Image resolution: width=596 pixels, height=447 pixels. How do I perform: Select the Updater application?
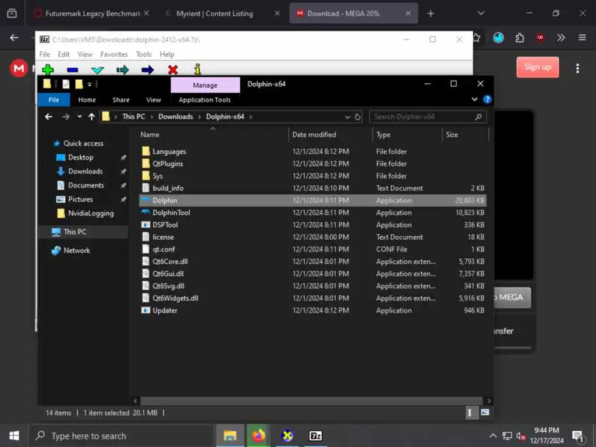coord(165,311)
